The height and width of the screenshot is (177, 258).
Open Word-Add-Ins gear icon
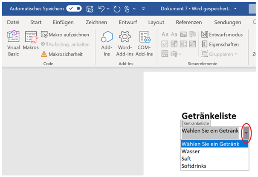125,44
